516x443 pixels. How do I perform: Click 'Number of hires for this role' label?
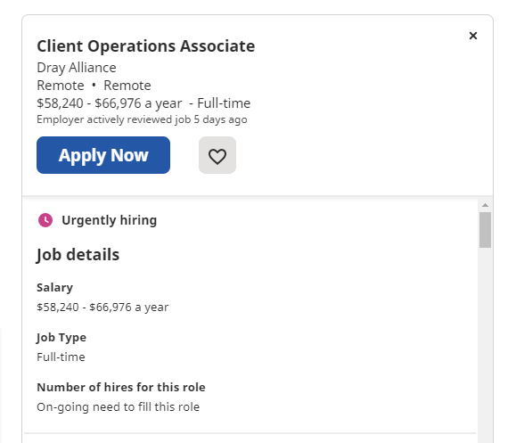(x=121, y=388)
